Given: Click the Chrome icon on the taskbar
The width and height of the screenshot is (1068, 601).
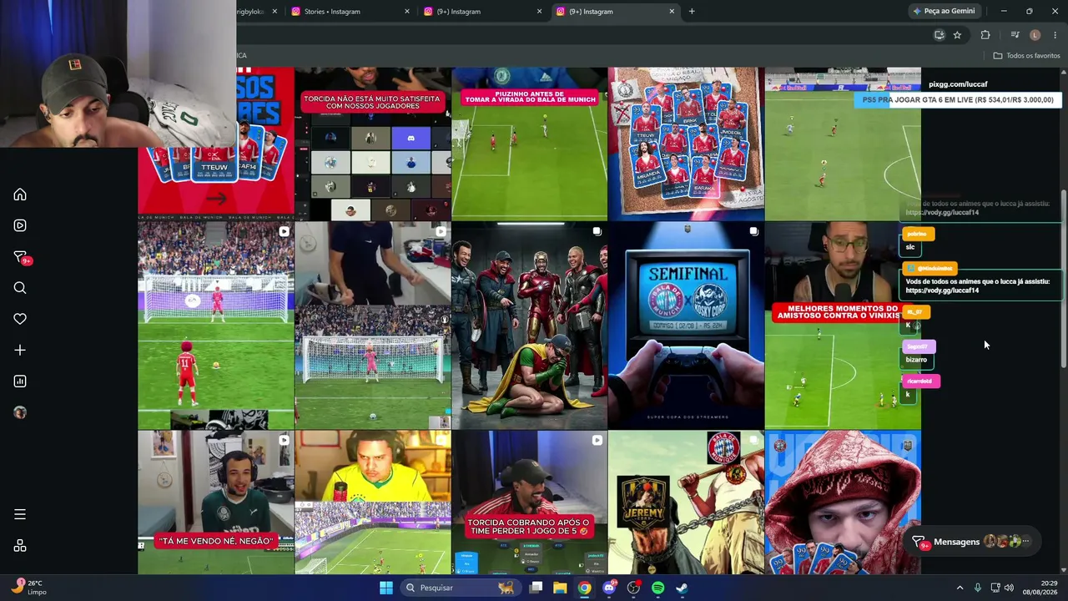Looking at the screenshot, I should click(x=585, y=588).
